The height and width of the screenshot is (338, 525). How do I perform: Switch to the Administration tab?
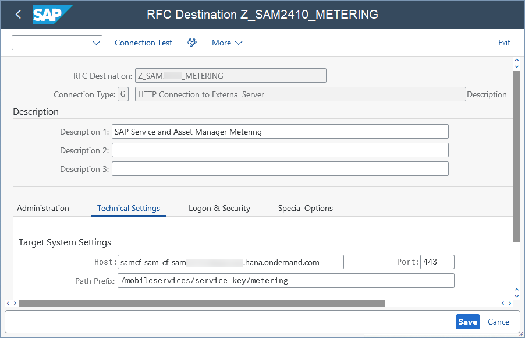coord(43,208)
